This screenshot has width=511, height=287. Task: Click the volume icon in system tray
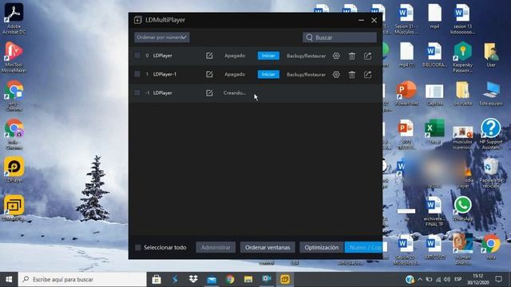point(447,279)
